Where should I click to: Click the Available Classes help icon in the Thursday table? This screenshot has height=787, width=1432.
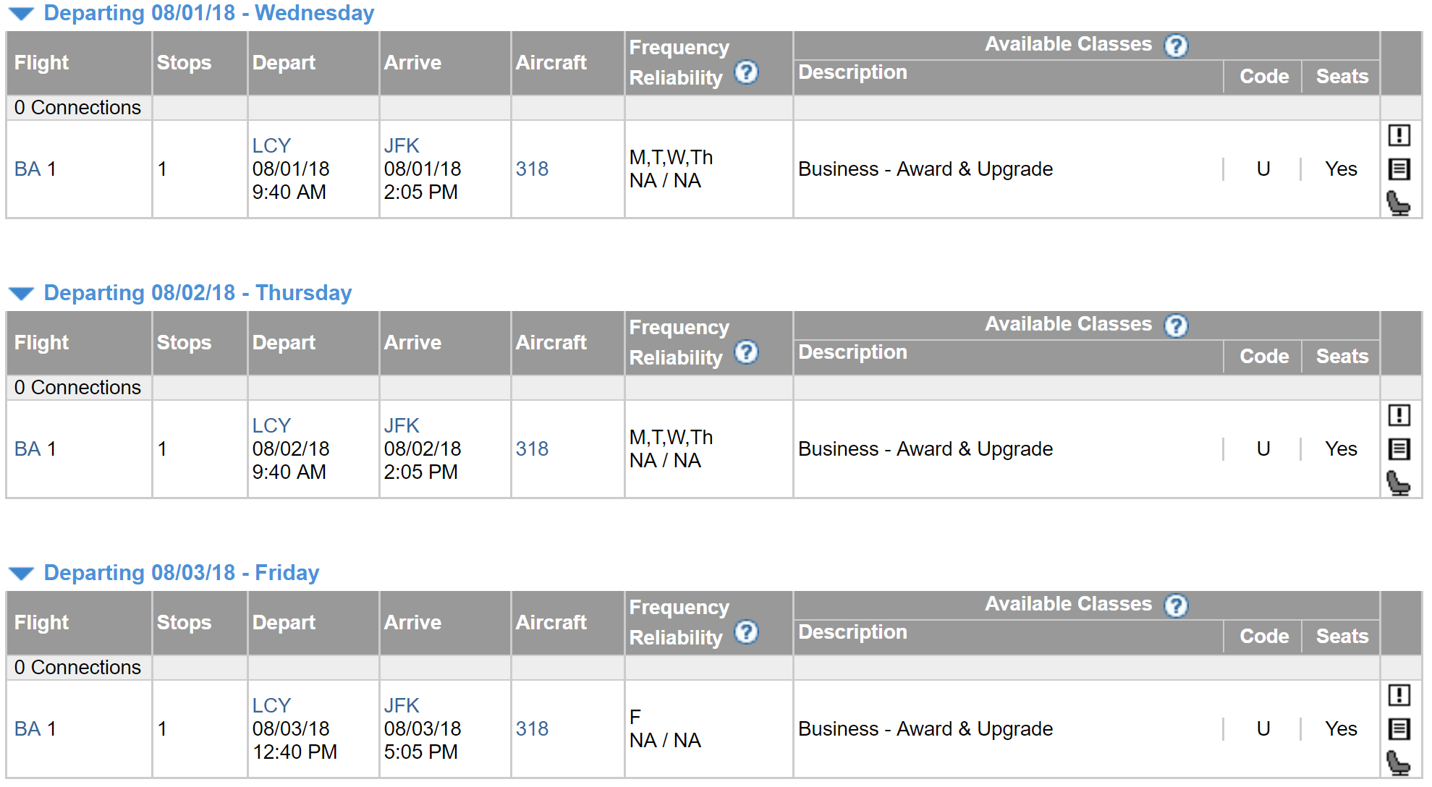pos(1176,326)
